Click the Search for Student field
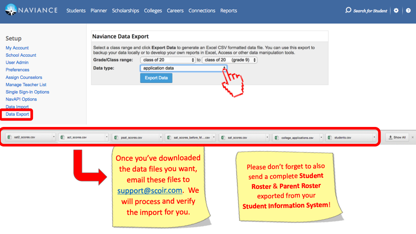 (370, 11)
